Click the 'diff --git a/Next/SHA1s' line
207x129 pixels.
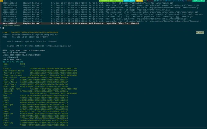click(24, 50)
